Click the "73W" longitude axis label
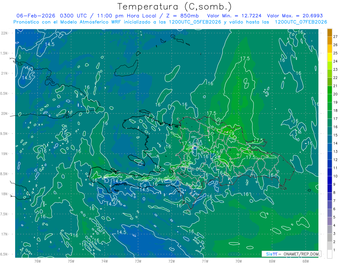Viewport: 343px width, 265px height. [138, 261]
